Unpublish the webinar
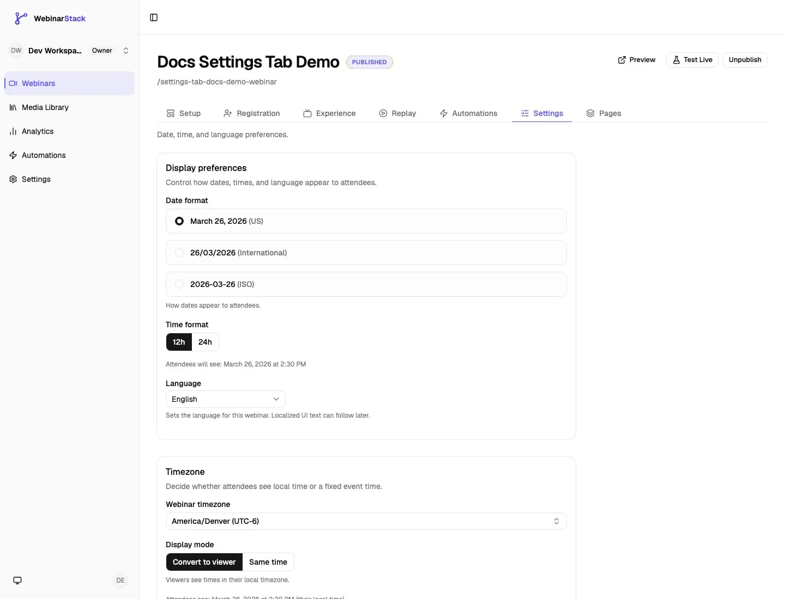This screenshot has height=599, width=785. (745, 60)
